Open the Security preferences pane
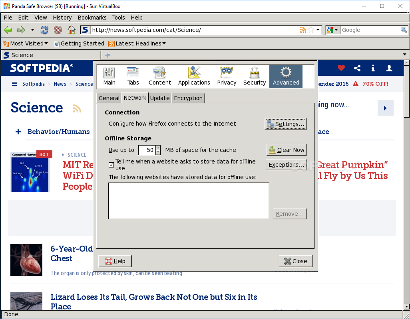This screenshot has height=319, width=410. [x=255, y=77]
